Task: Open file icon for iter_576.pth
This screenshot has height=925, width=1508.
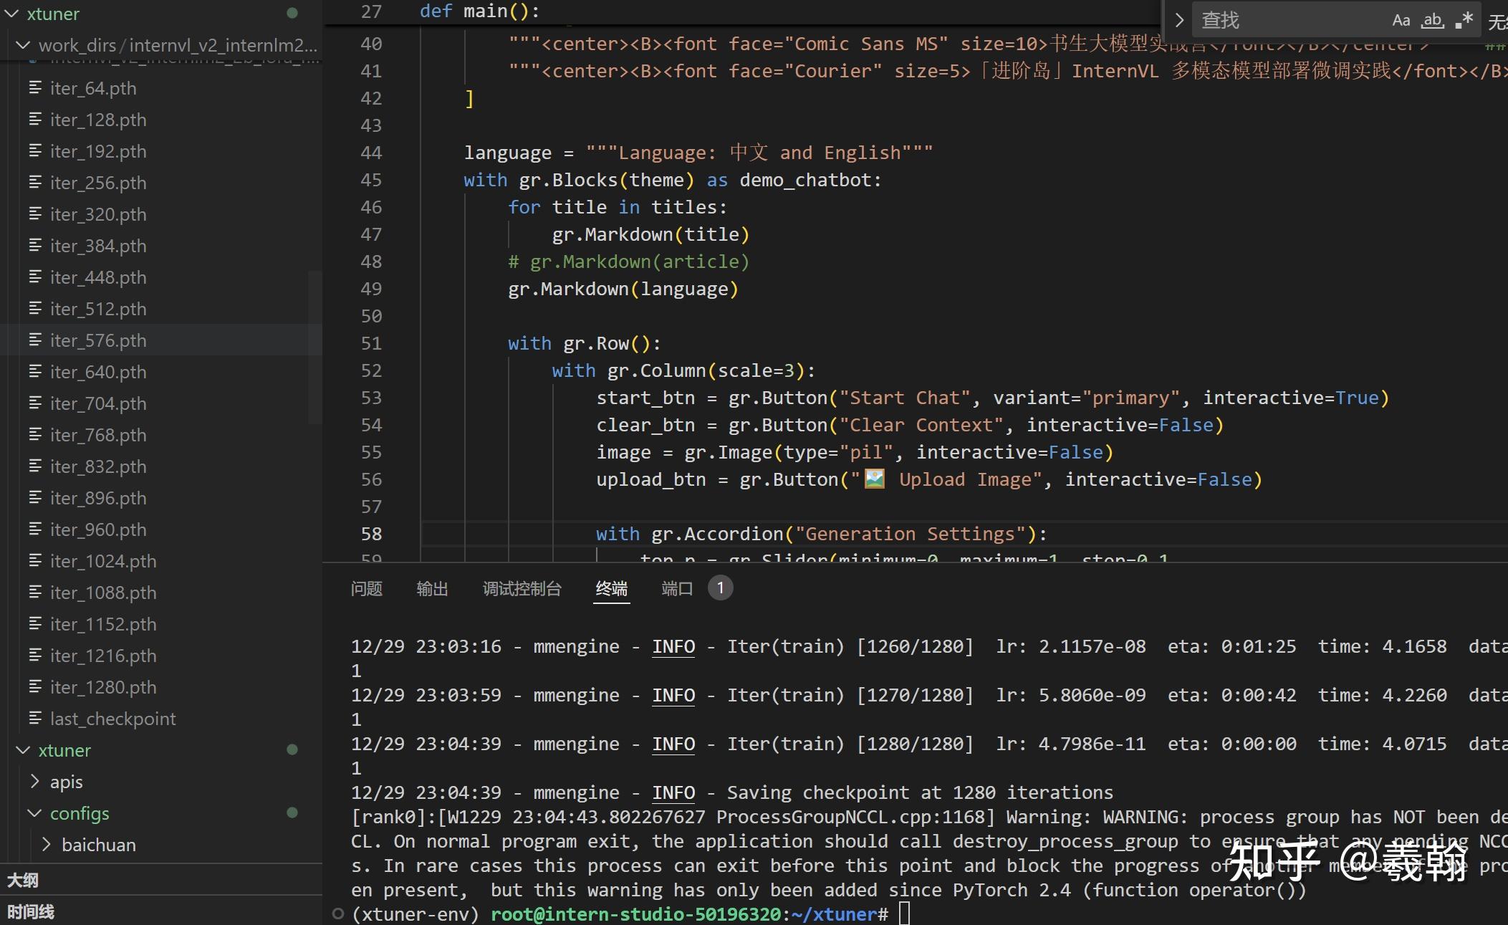Action: pyautogui.click(x=35, y=340)
